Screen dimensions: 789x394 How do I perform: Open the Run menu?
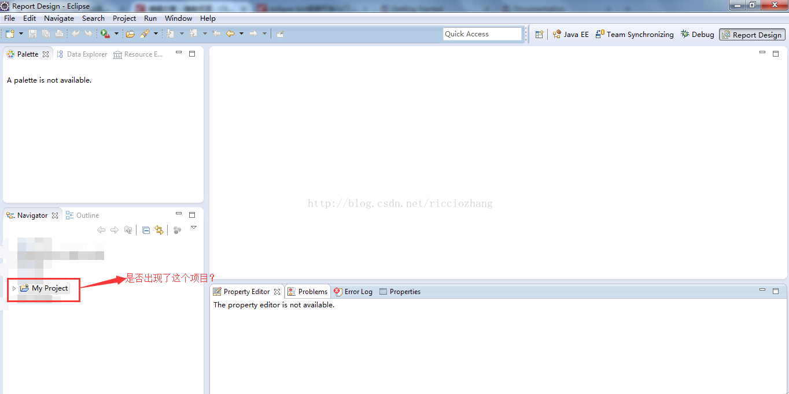click(150, 18)
